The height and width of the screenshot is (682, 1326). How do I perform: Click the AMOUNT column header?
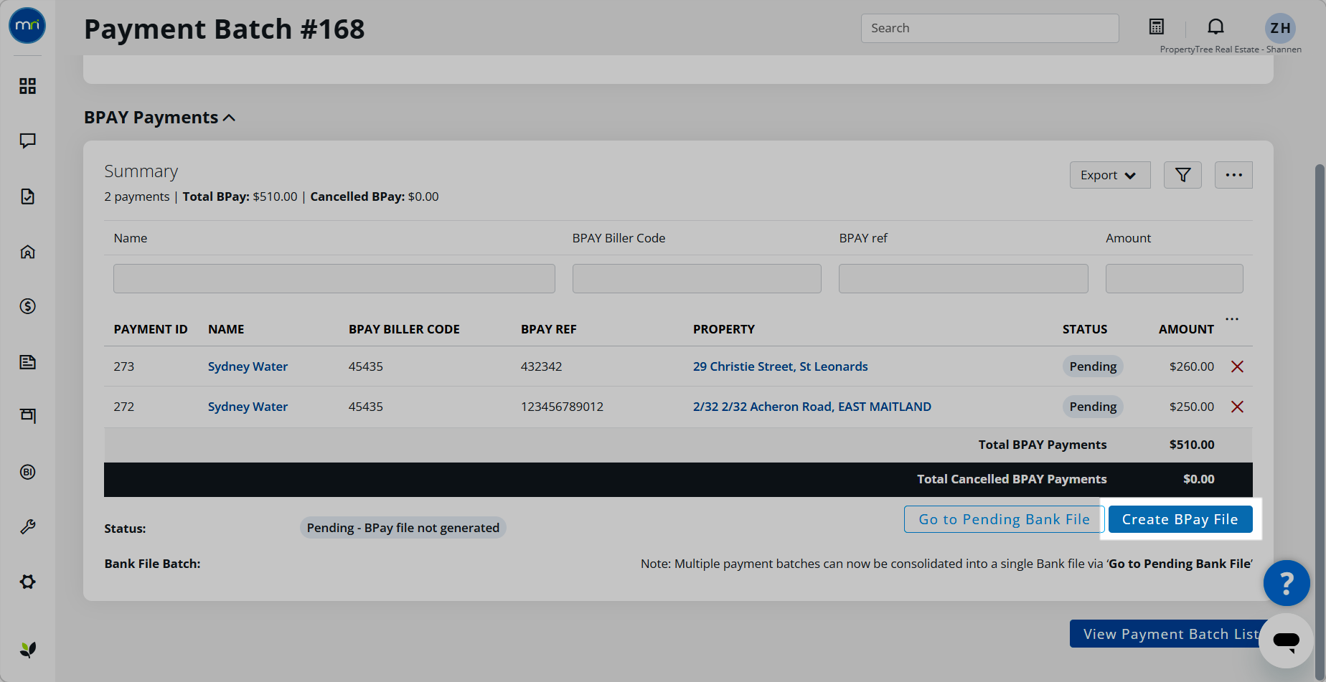point(1186,329)
